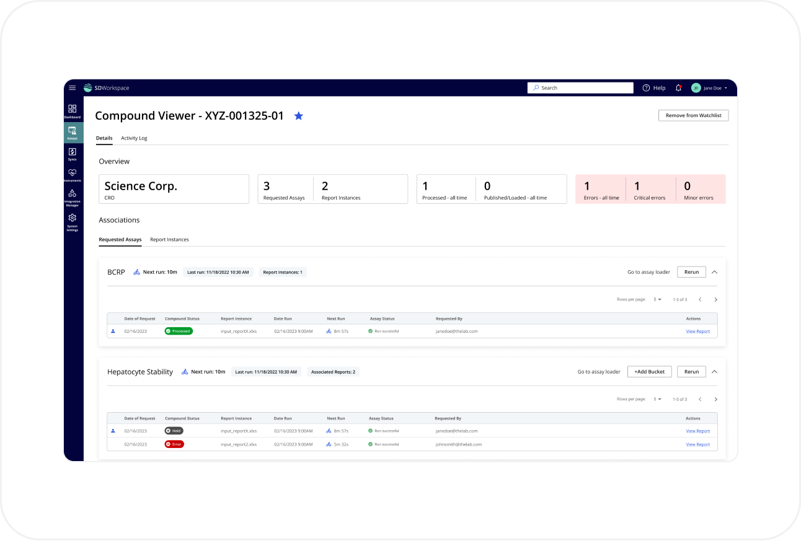
Task: Click the JD user avatar
Action: [x=696, y=88]
